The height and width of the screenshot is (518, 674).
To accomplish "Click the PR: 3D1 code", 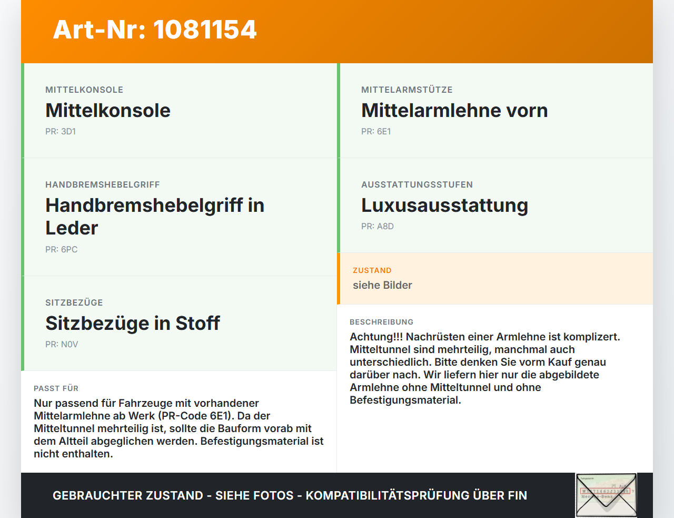I will (x=61, y=131).
